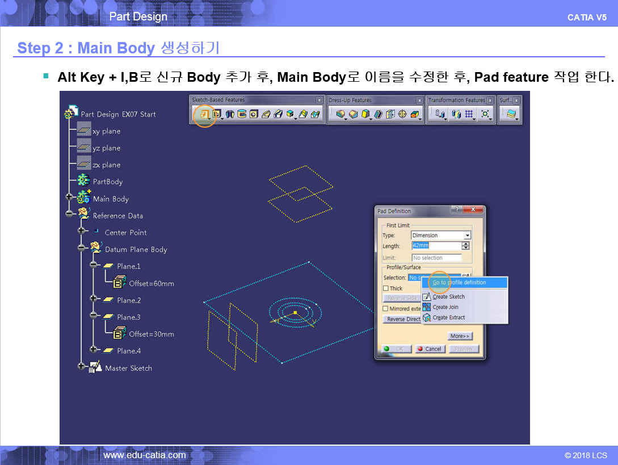618x465 pixels.
Task: Expand the Master Sketch tree node
Action: [81, 366]
